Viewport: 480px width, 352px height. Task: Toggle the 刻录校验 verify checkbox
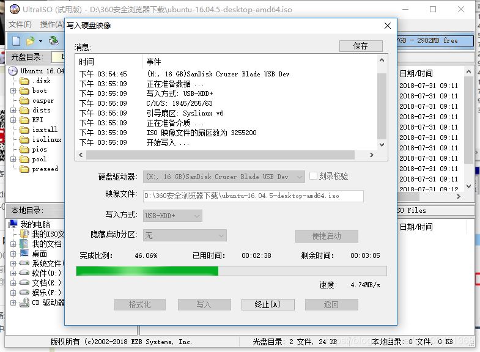pyautogui.click(x=313, y=176)
